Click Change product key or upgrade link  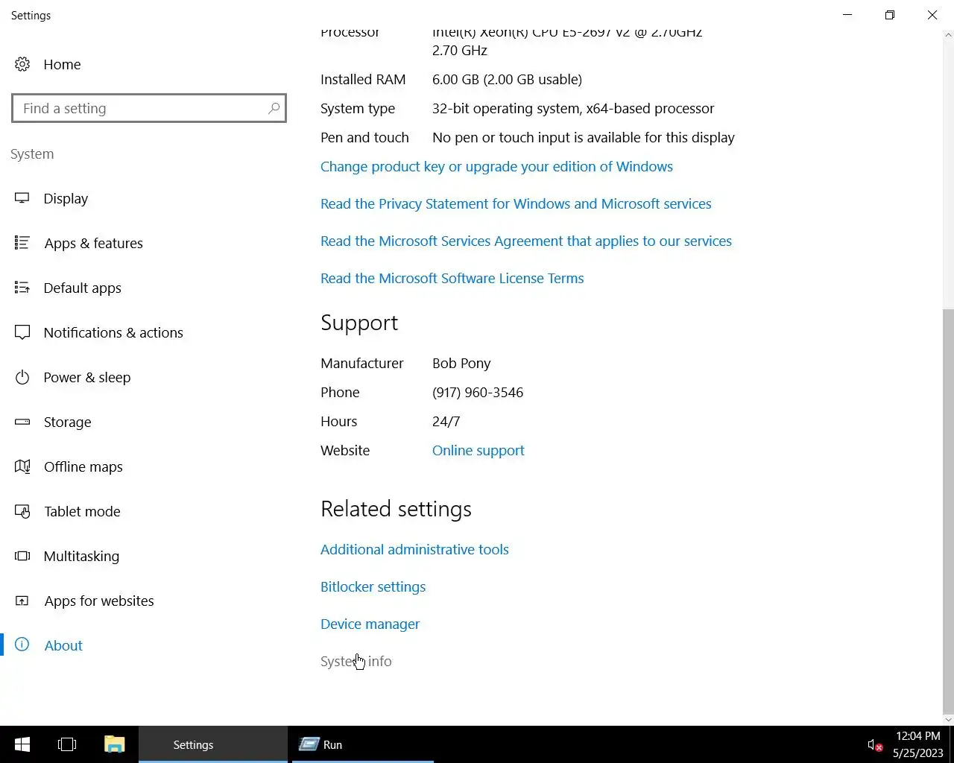(x=496, y=166)
